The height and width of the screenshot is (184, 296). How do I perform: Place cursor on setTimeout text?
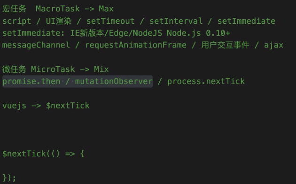[110, 21]
